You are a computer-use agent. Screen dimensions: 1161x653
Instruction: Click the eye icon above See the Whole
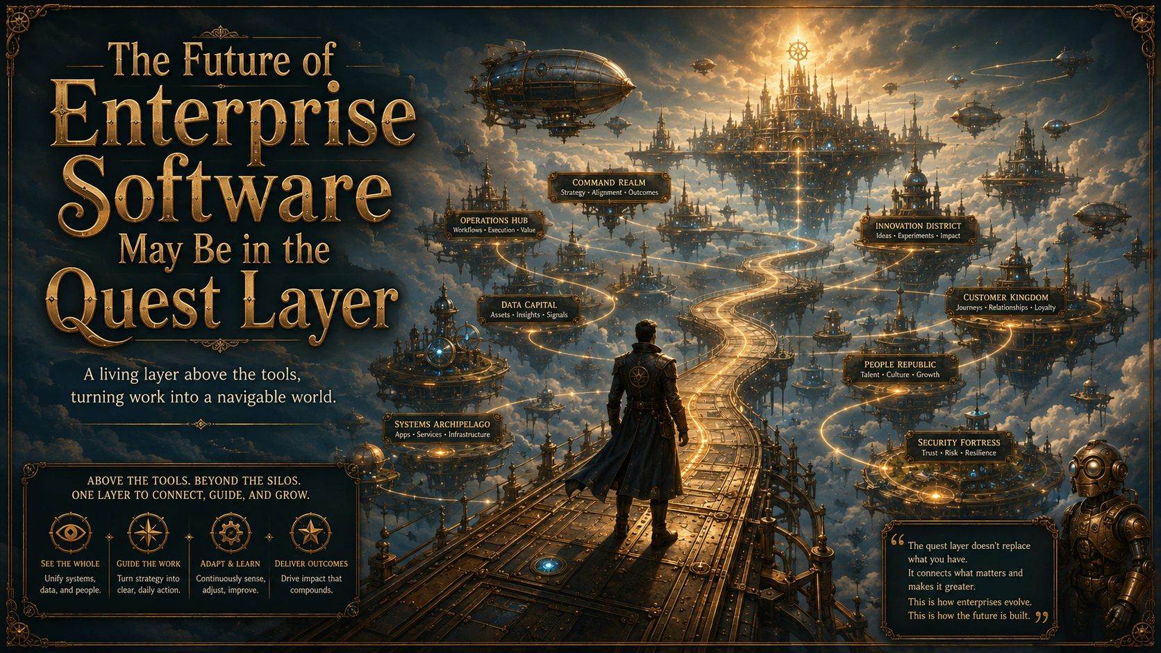[x=70, y=533]
